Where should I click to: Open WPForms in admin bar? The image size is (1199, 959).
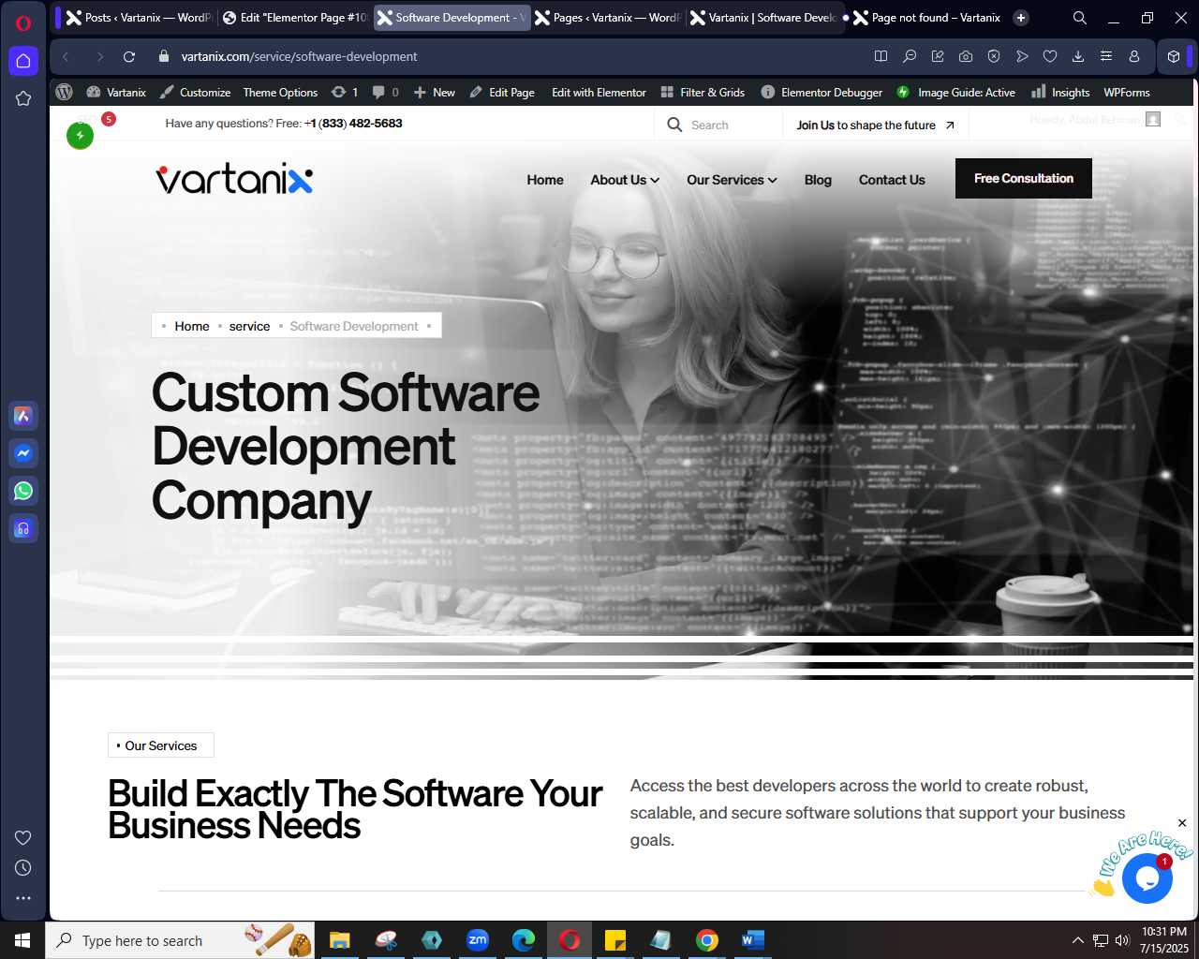click(x=1127, y=93)
